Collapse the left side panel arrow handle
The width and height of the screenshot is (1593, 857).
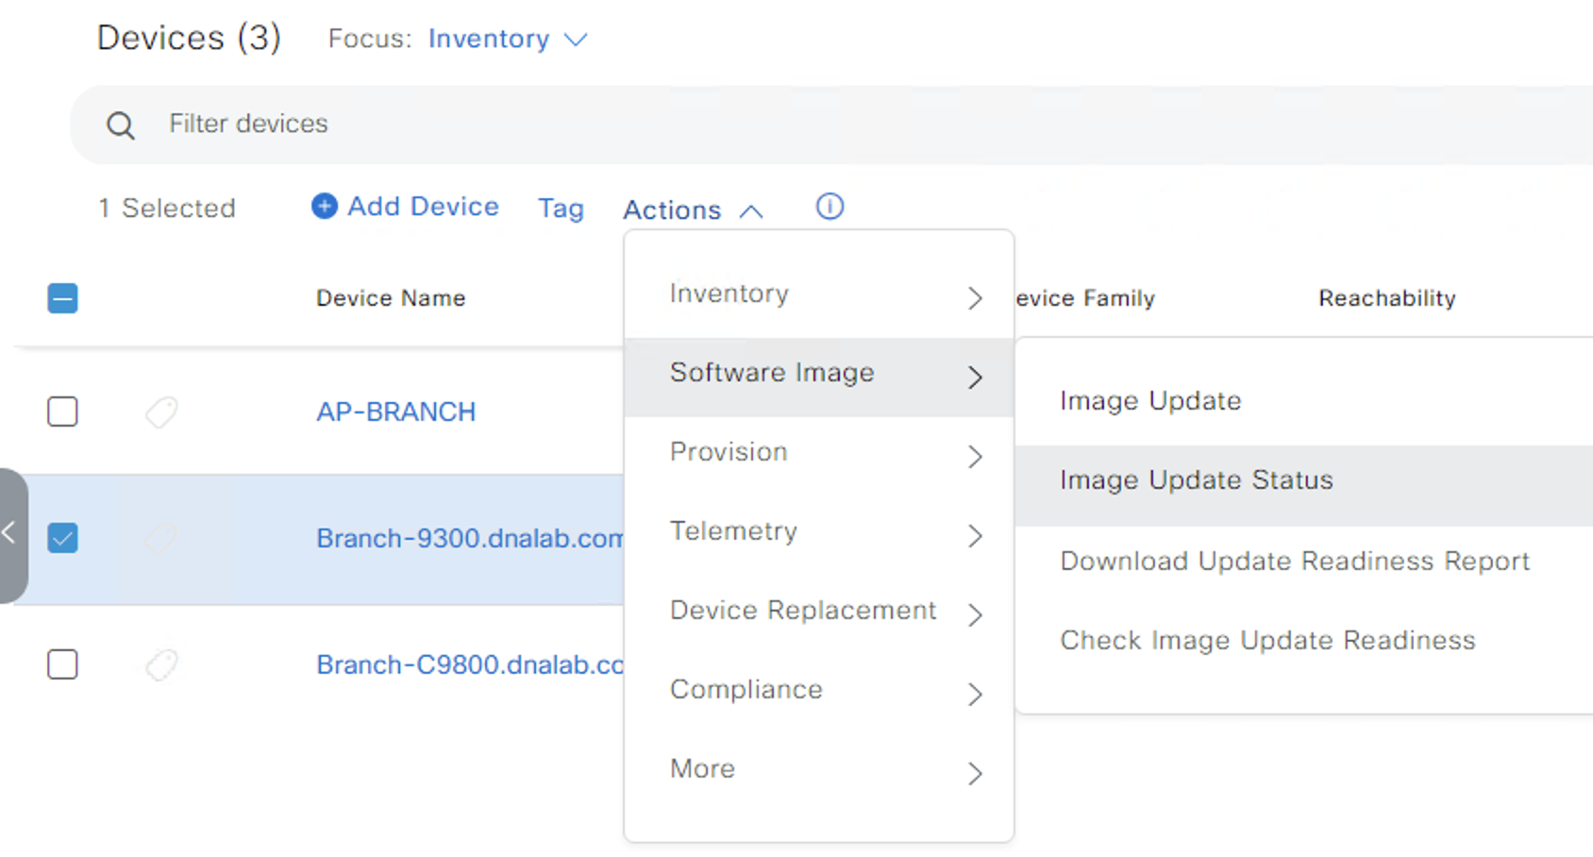[11, 534]
